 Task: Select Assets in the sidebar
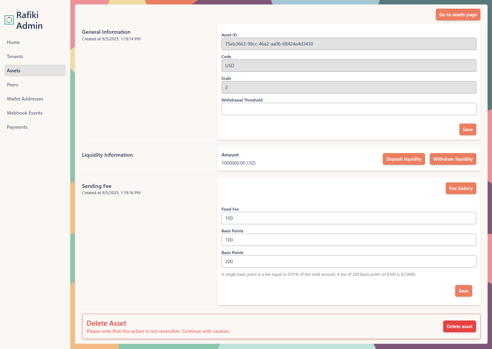pos(14,70)
